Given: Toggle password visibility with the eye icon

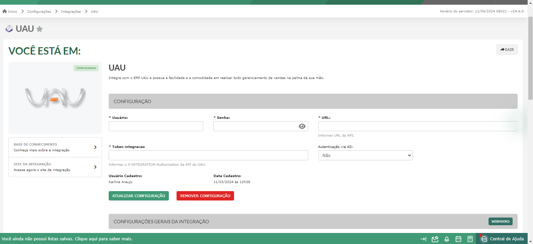Looking at the screenshot, I should click(x=302, y=126).
